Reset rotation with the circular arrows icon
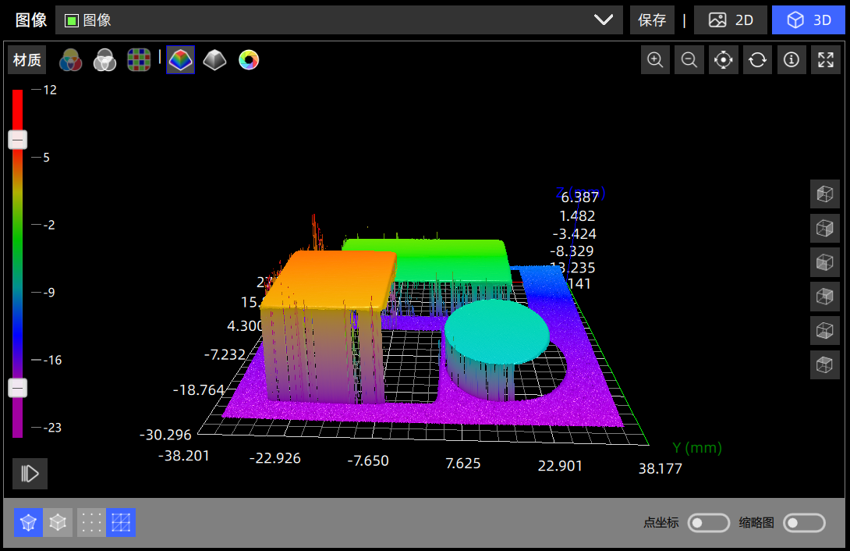 click(758, 59)
